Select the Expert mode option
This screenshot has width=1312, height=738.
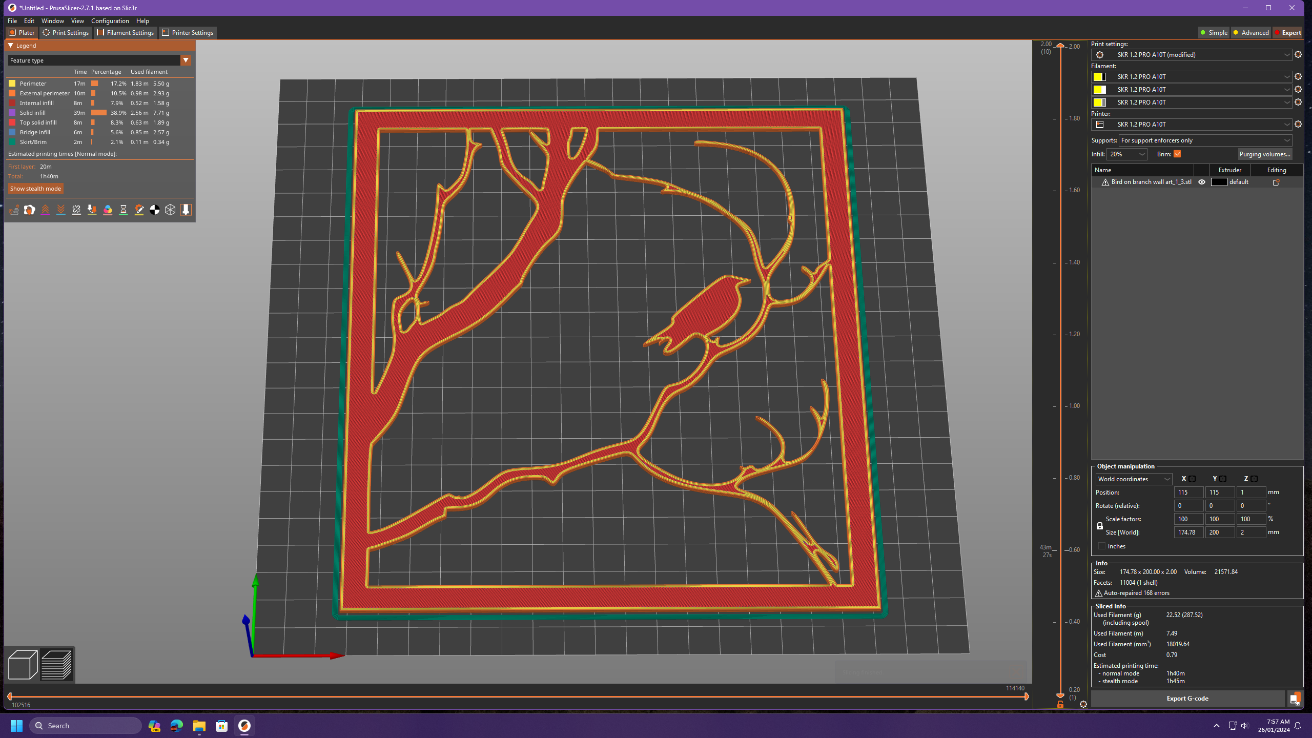pyautogui.click(x=1287, y=32)
